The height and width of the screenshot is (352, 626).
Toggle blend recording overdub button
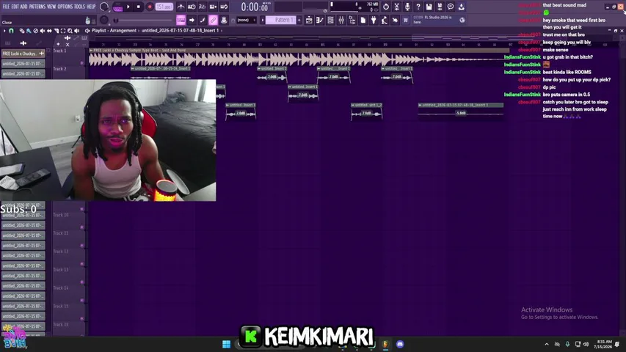(x=213, y=7)
